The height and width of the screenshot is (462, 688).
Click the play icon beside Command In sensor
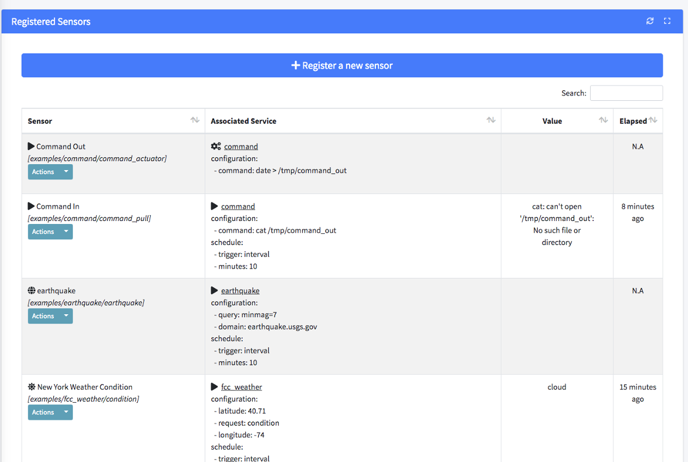(31, 206)
